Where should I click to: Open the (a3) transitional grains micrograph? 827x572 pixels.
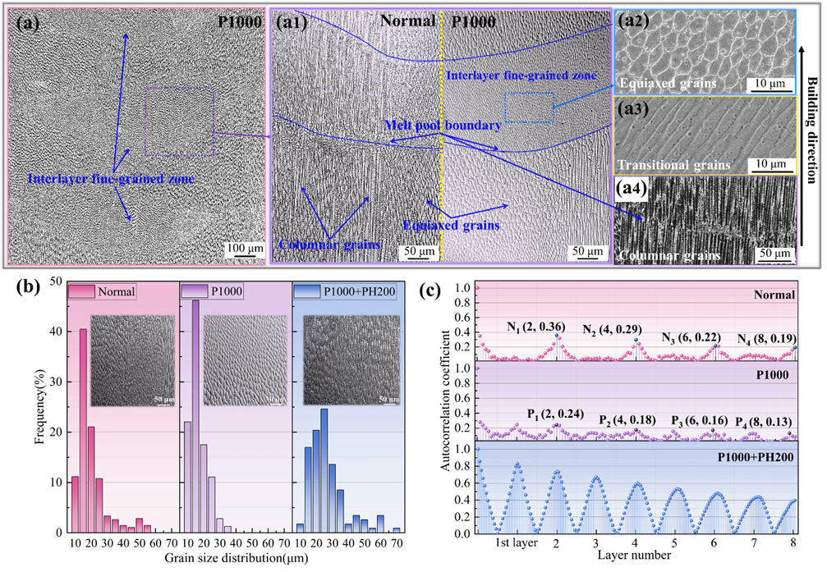(x=705, y=135)
